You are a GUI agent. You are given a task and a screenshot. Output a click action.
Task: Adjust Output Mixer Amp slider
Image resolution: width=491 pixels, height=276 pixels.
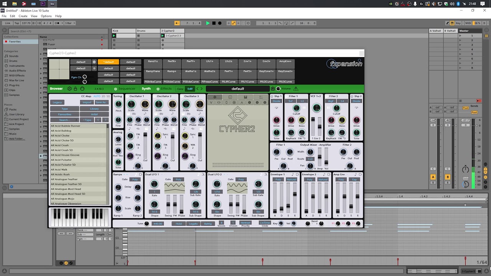tap(320, 157)
